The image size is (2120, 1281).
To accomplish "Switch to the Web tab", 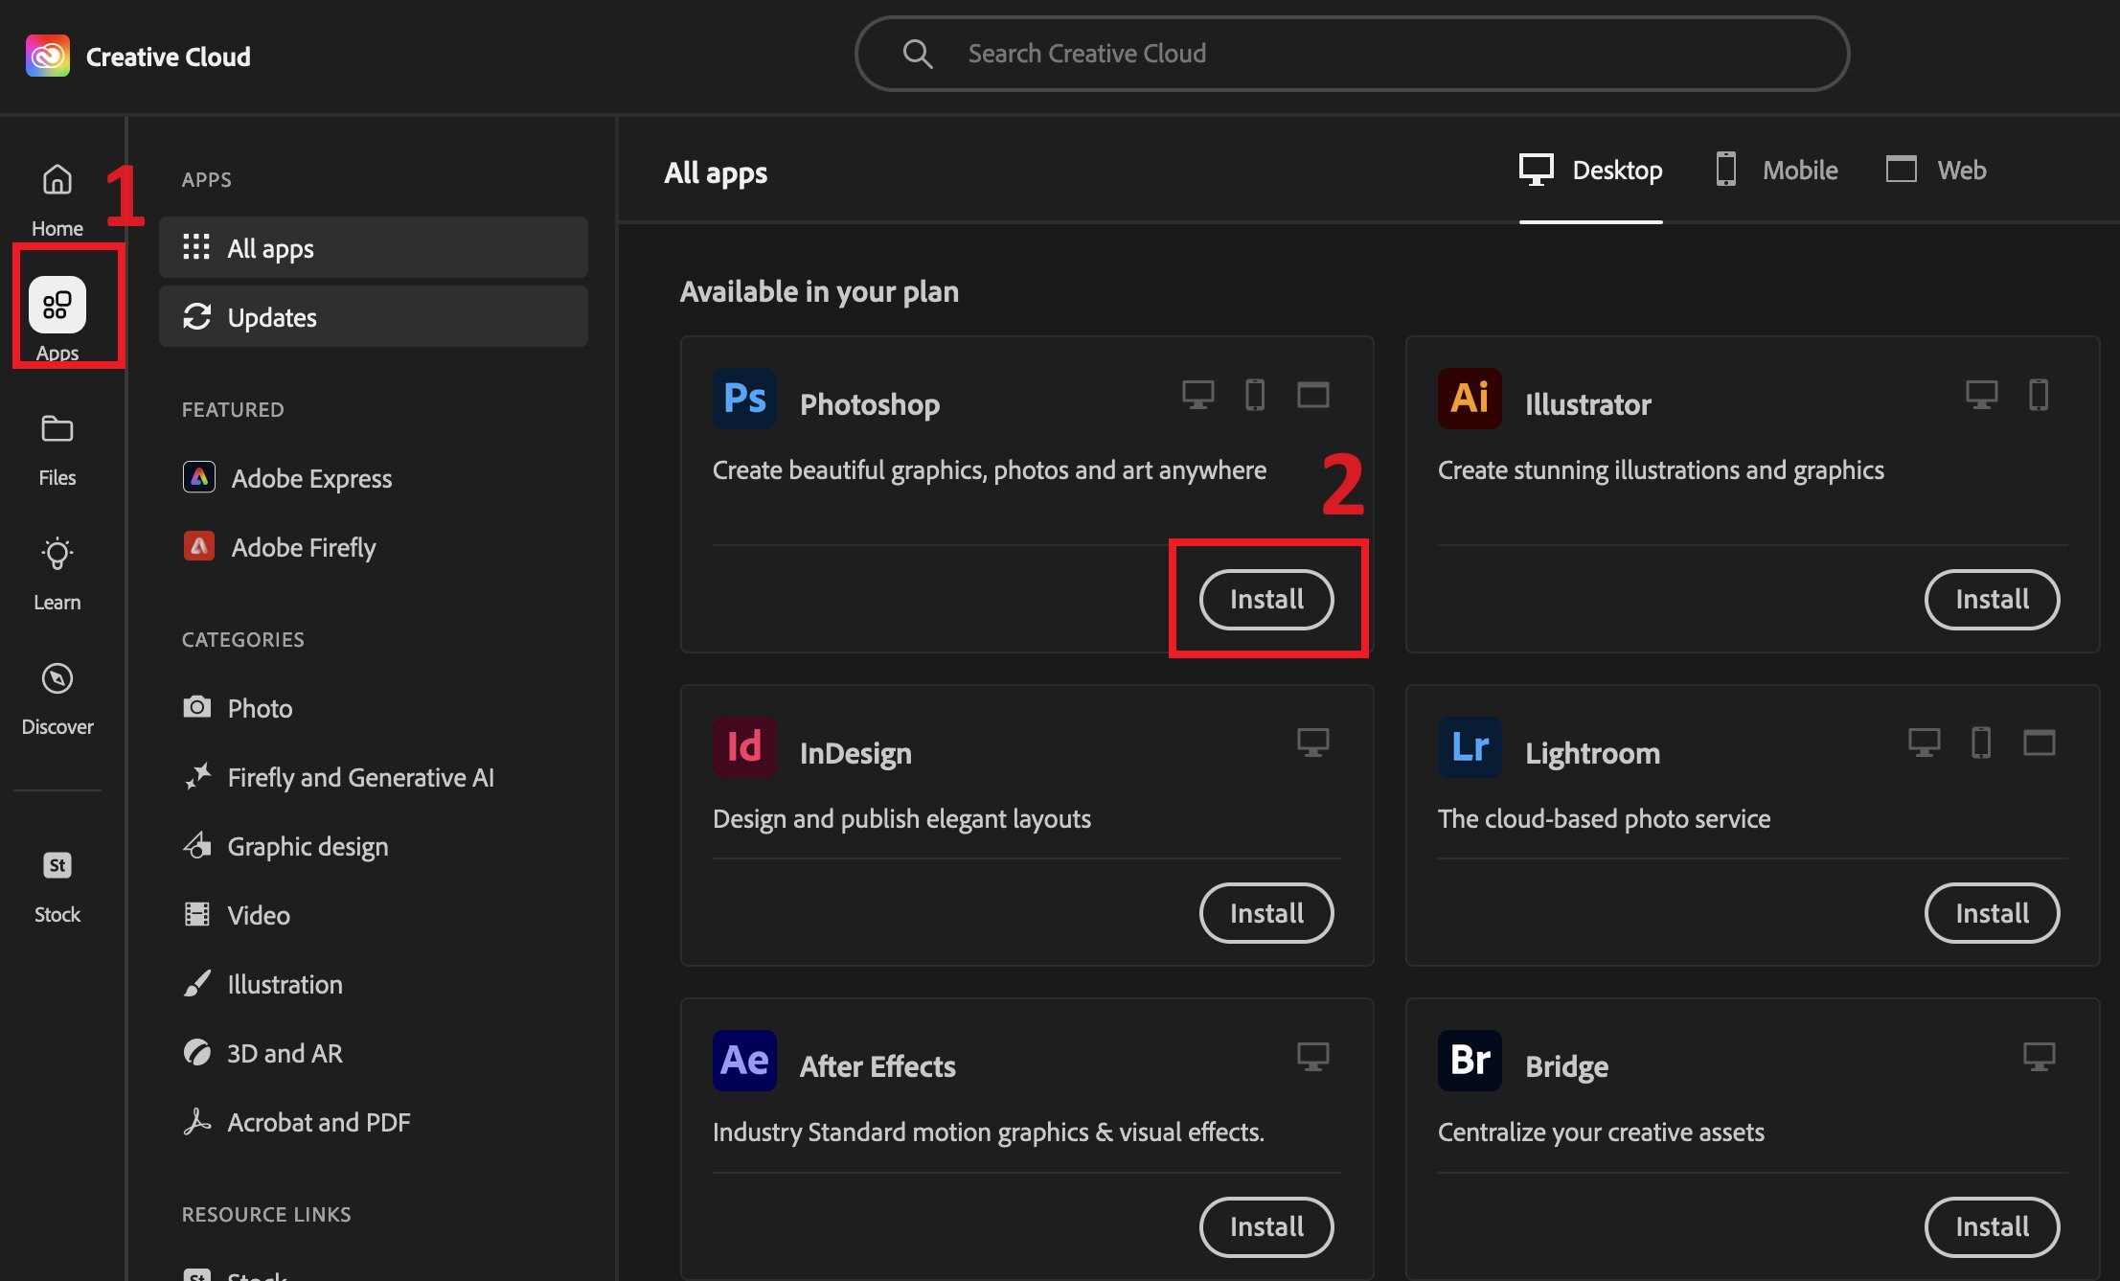I will pyautogui.click(x=1937, y=171).
